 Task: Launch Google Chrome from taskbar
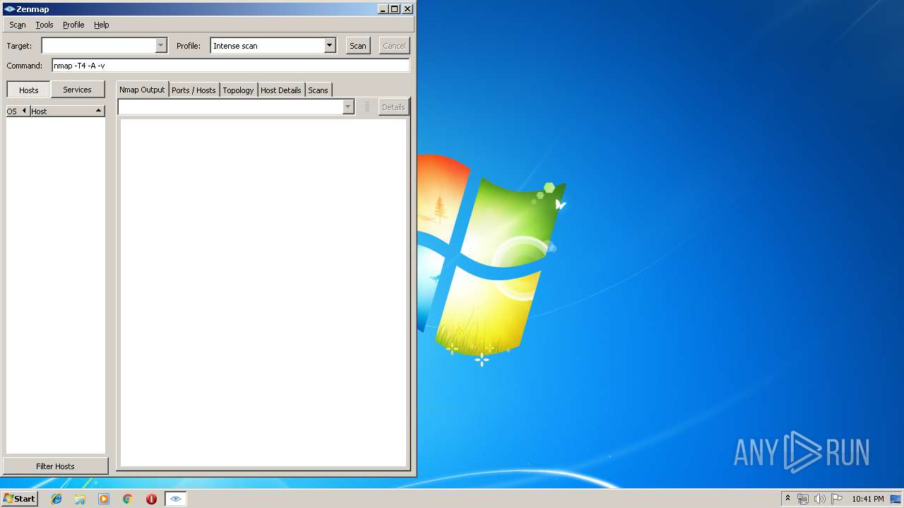128,499
